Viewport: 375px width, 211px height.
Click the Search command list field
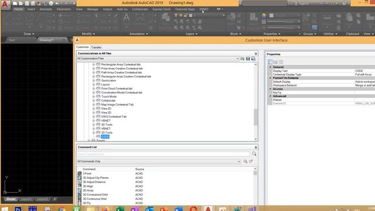(x=163, y=154)
